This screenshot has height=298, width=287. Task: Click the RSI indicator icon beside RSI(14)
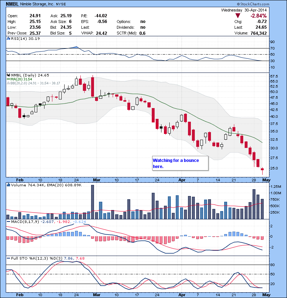(8, 38)
